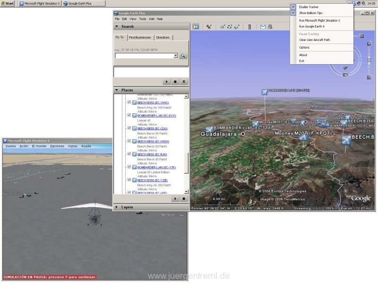
Task: Click the Mooney M20T (EC-QOD) plane marker on map
Action: coord(255,124)
